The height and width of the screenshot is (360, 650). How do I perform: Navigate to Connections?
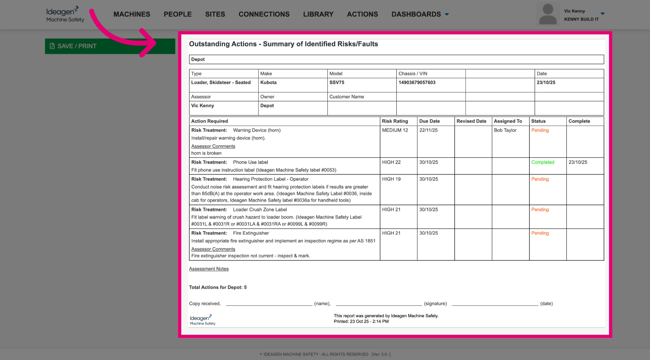click(264, 14)
